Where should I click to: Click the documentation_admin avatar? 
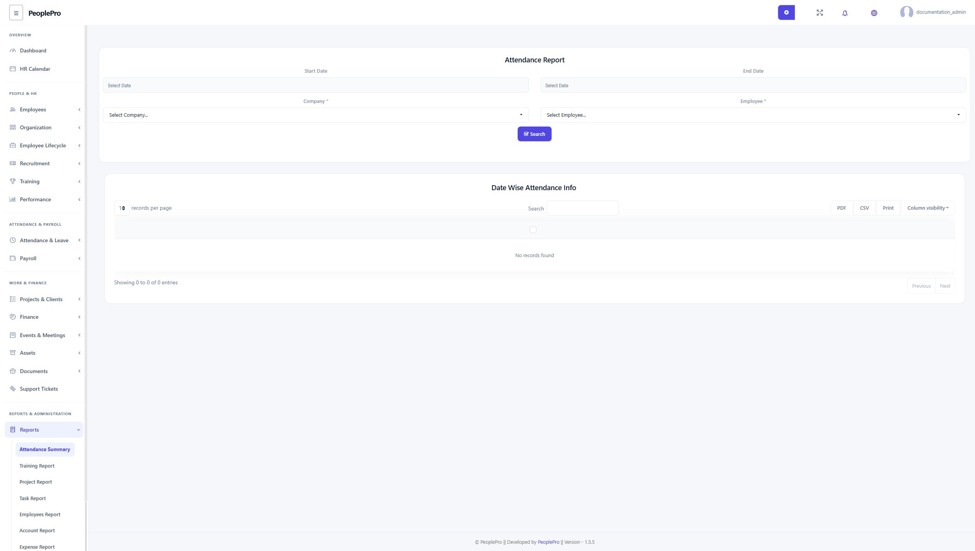click(x=906, y=12)
